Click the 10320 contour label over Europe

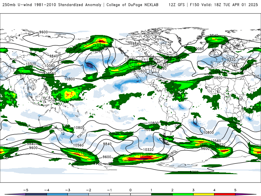(230, 59)
